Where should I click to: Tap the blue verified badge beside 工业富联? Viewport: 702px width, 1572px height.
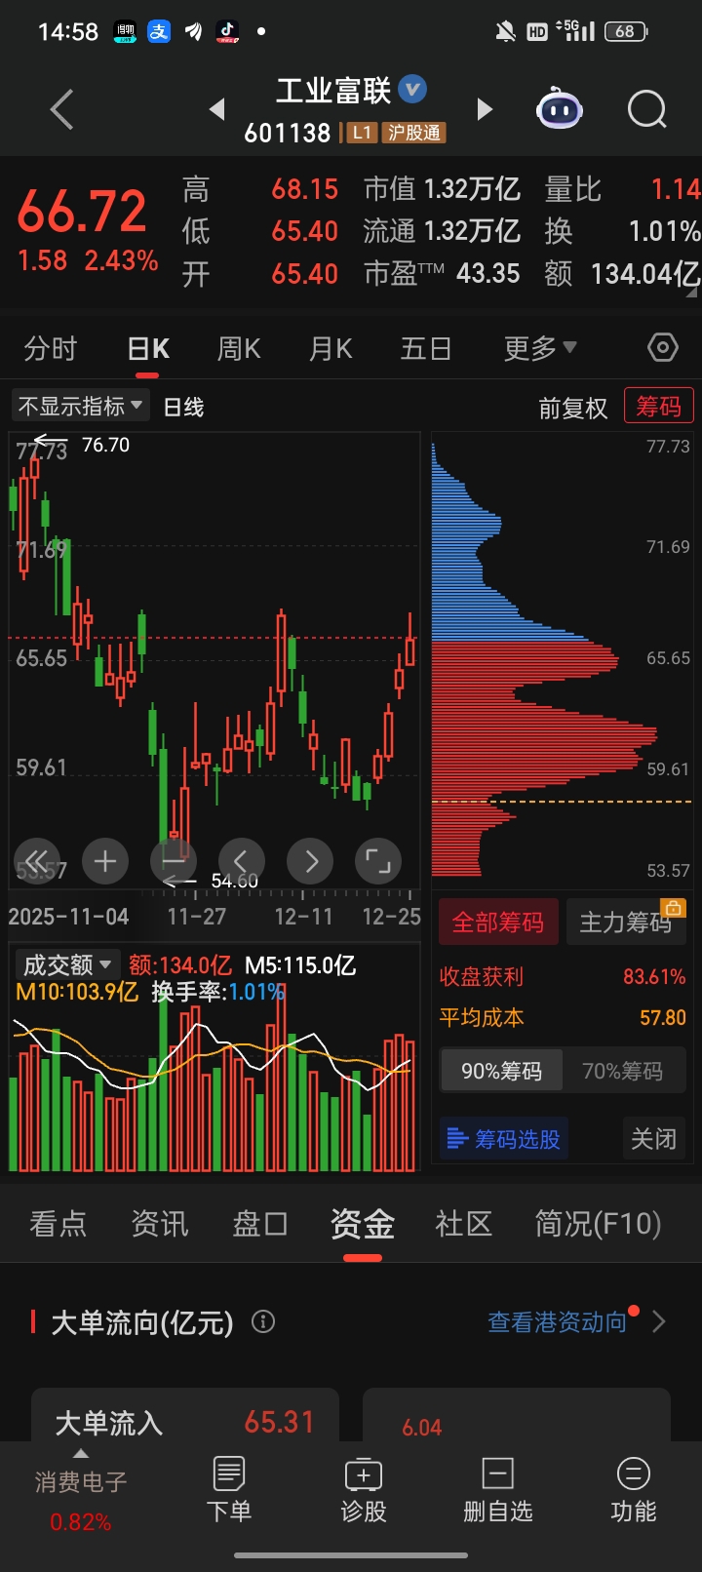[413, 90]
